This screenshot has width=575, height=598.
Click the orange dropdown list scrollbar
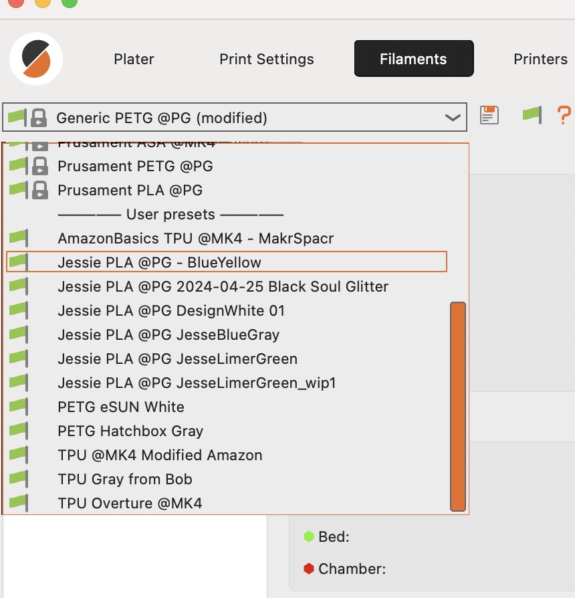click(458, 407)
